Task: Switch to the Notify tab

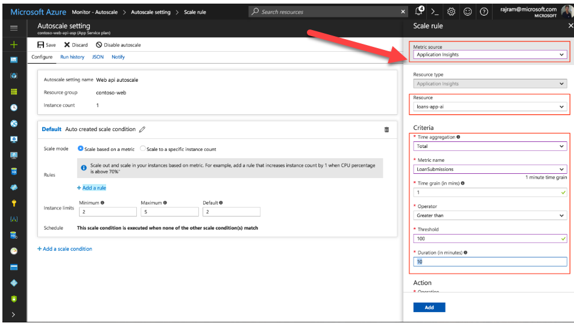Action: (x=118, y=57)
